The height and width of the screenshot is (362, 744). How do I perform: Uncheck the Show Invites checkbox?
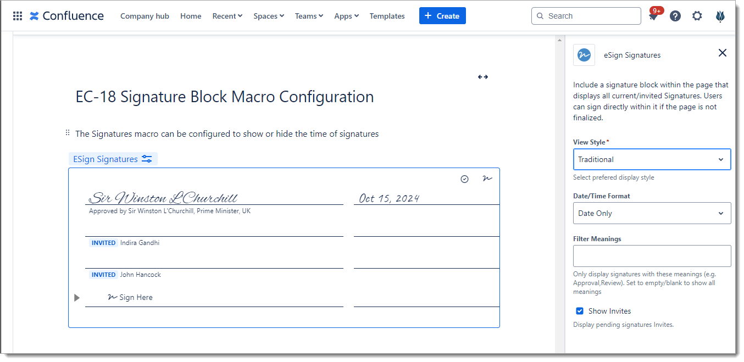pyautogui.click(x=580, y=311)
